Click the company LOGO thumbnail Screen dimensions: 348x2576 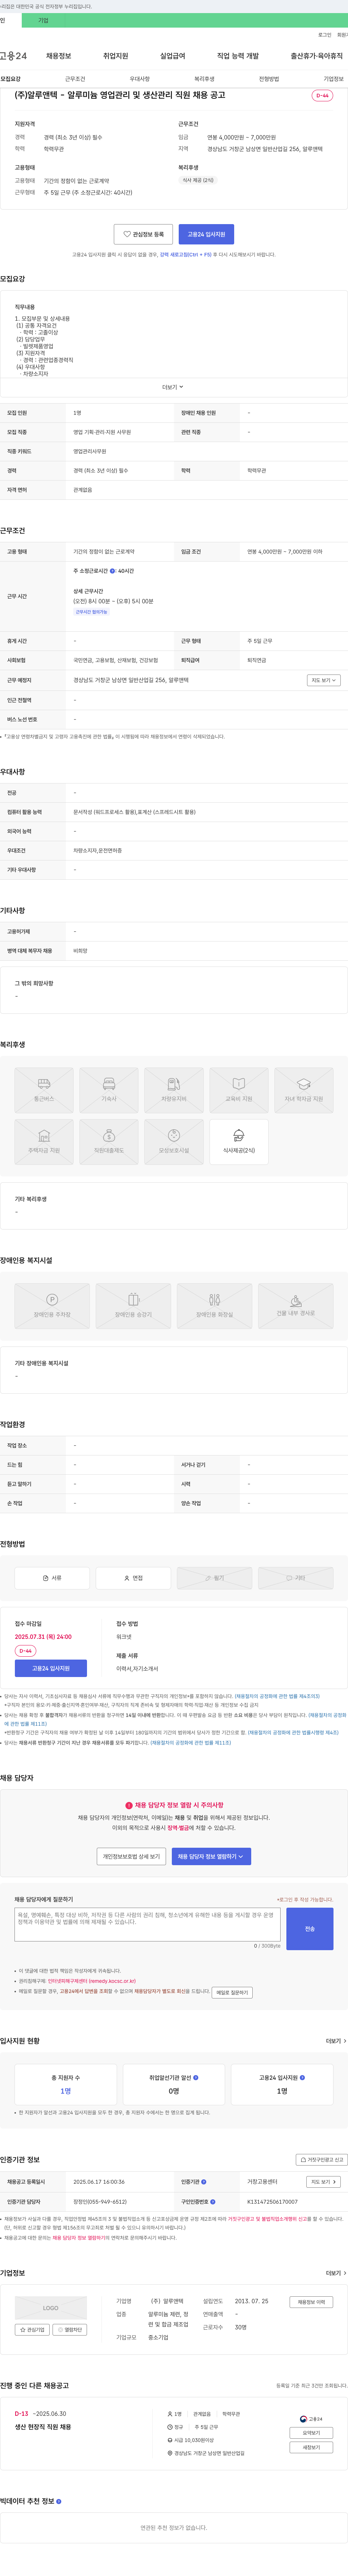[x=51, y=2308]
